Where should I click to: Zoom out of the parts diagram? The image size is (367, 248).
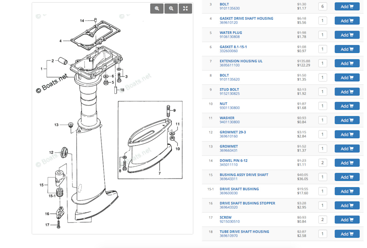(x=171, y=9)
